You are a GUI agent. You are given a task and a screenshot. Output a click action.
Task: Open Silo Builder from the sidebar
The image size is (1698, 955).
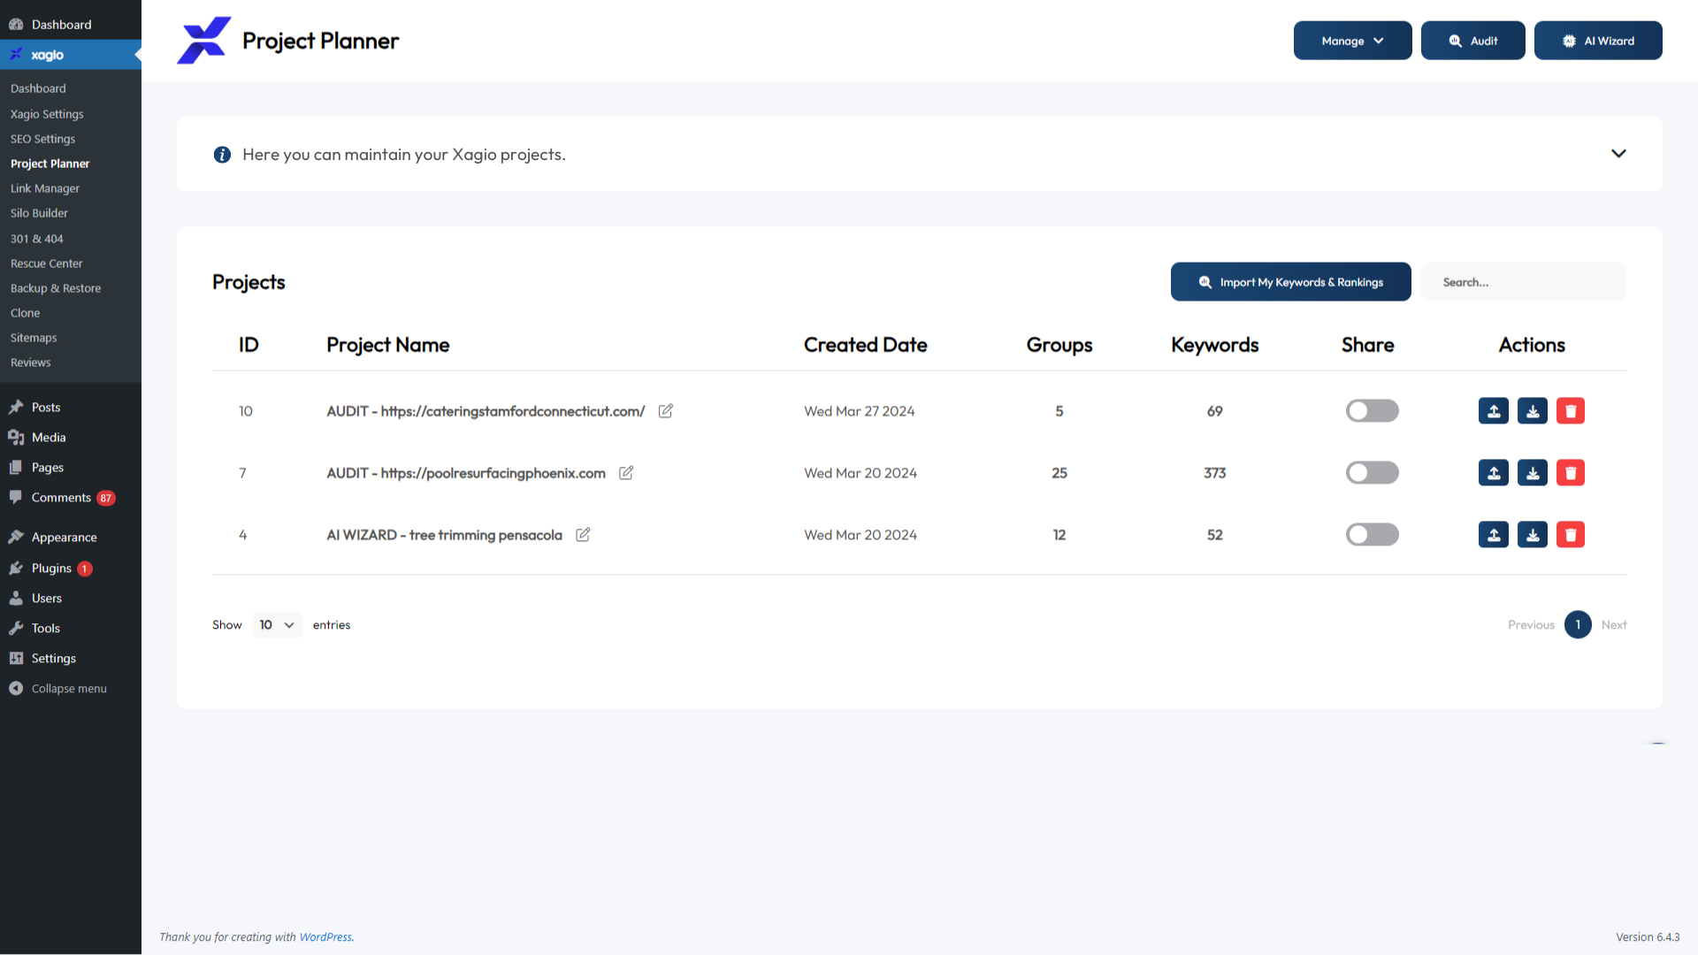coord(39,212)
